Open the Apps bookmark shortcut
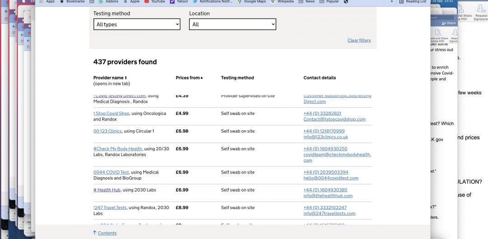 [x=47, y=2]
